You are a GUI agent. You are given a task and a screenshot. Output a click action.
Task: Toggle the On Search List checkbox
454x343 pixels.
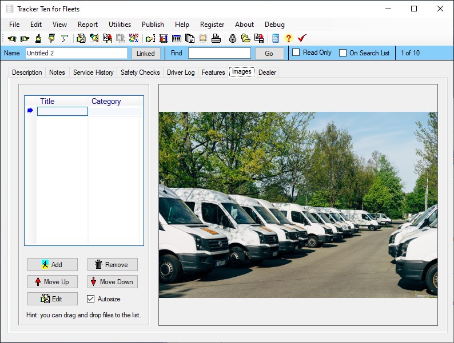(343, 53)
